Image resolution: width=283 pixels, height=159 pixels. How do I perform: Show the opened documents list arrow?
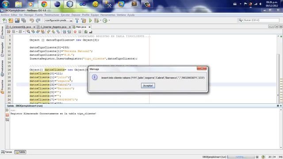[277, 26]
